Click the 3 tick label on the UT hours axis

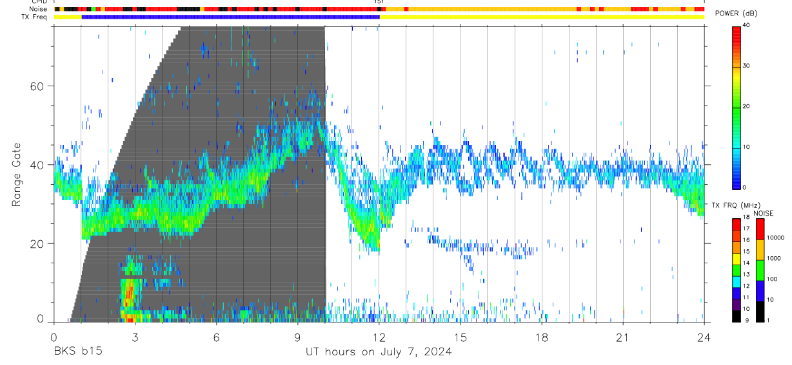pyautogui.click(x=135, y=337)
